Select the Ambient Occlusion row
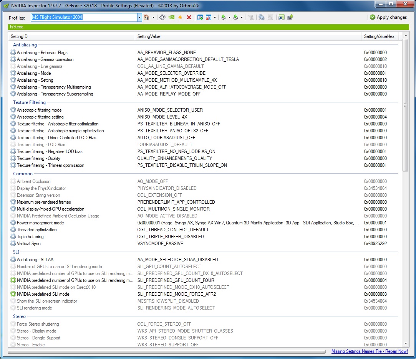 (x=204, y=181)
